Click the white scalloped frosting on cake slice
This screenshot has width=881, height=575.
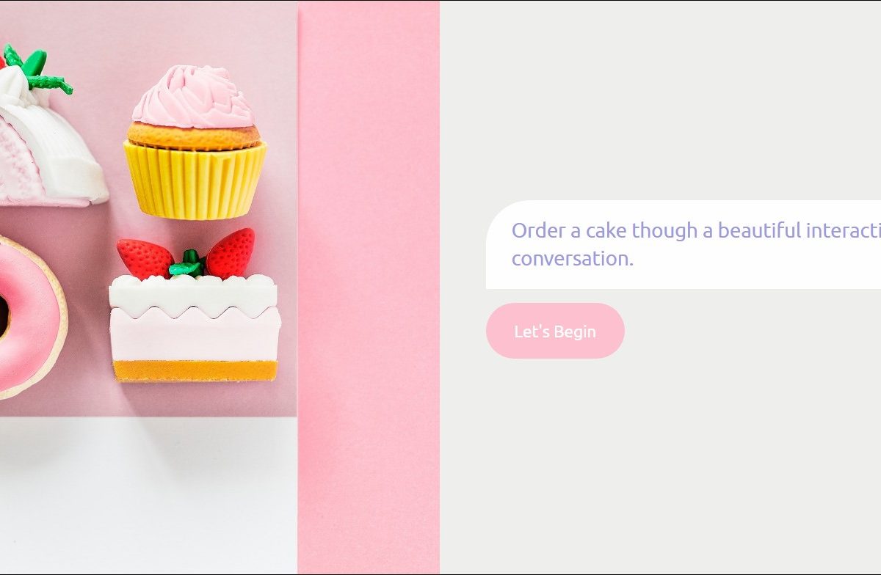click(x=193, y=296)
